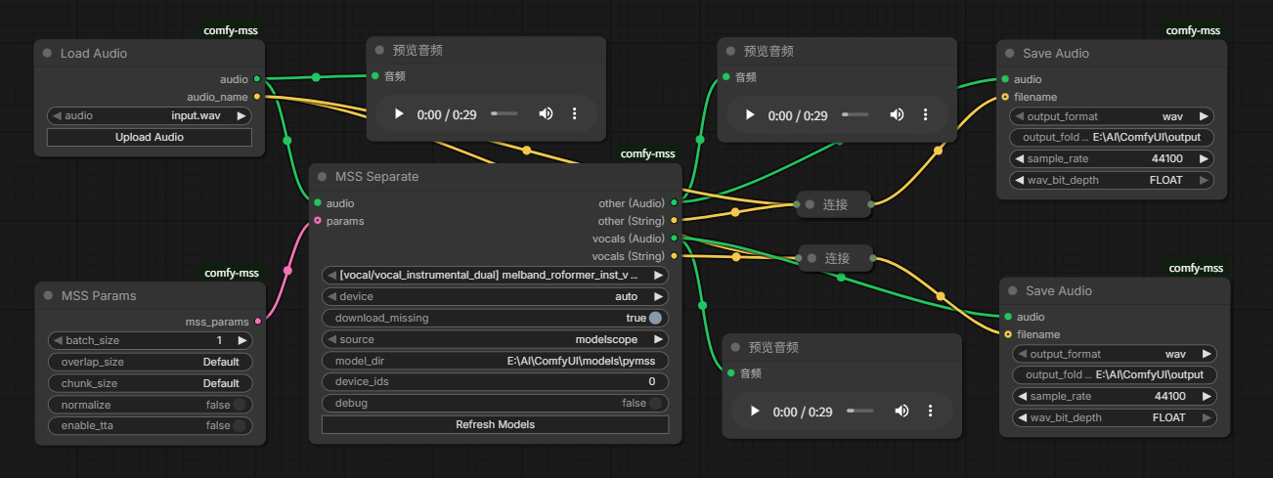Click the MSS Separate node title

[376, 177]
